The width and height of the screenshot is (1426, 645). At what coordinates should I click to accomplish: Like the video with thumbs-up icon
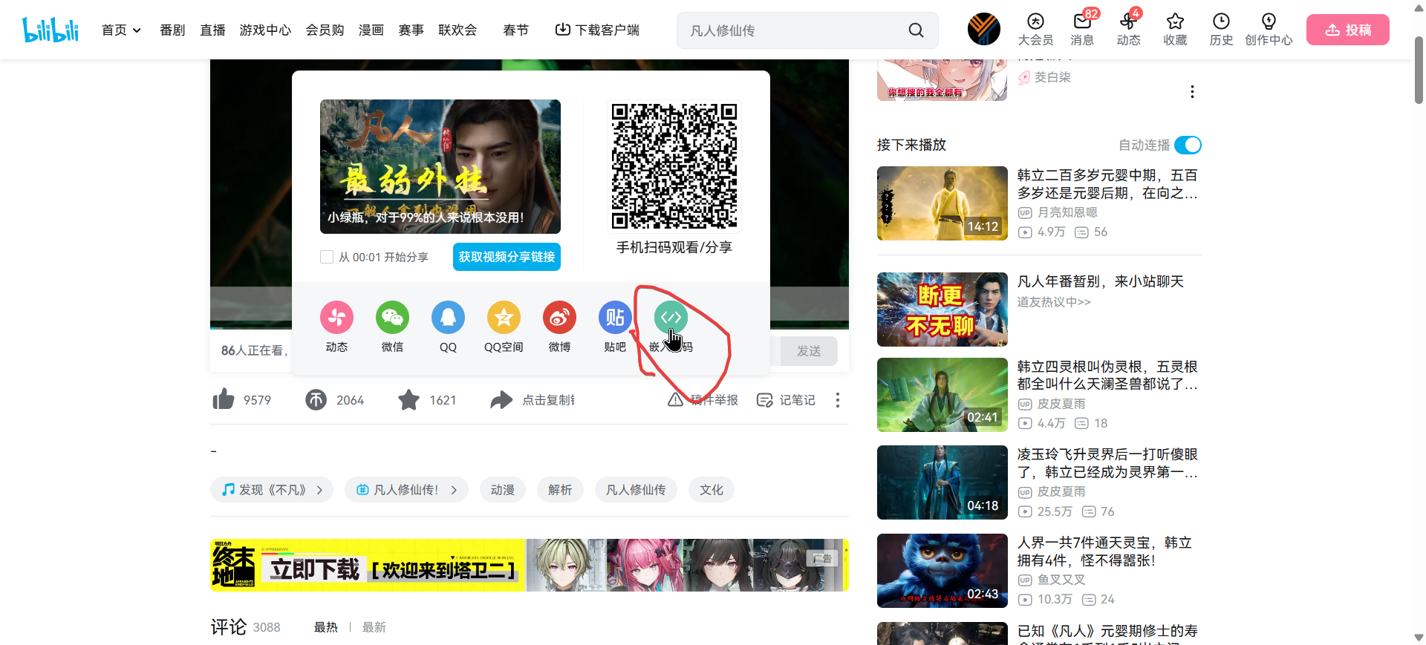[224, 400]
